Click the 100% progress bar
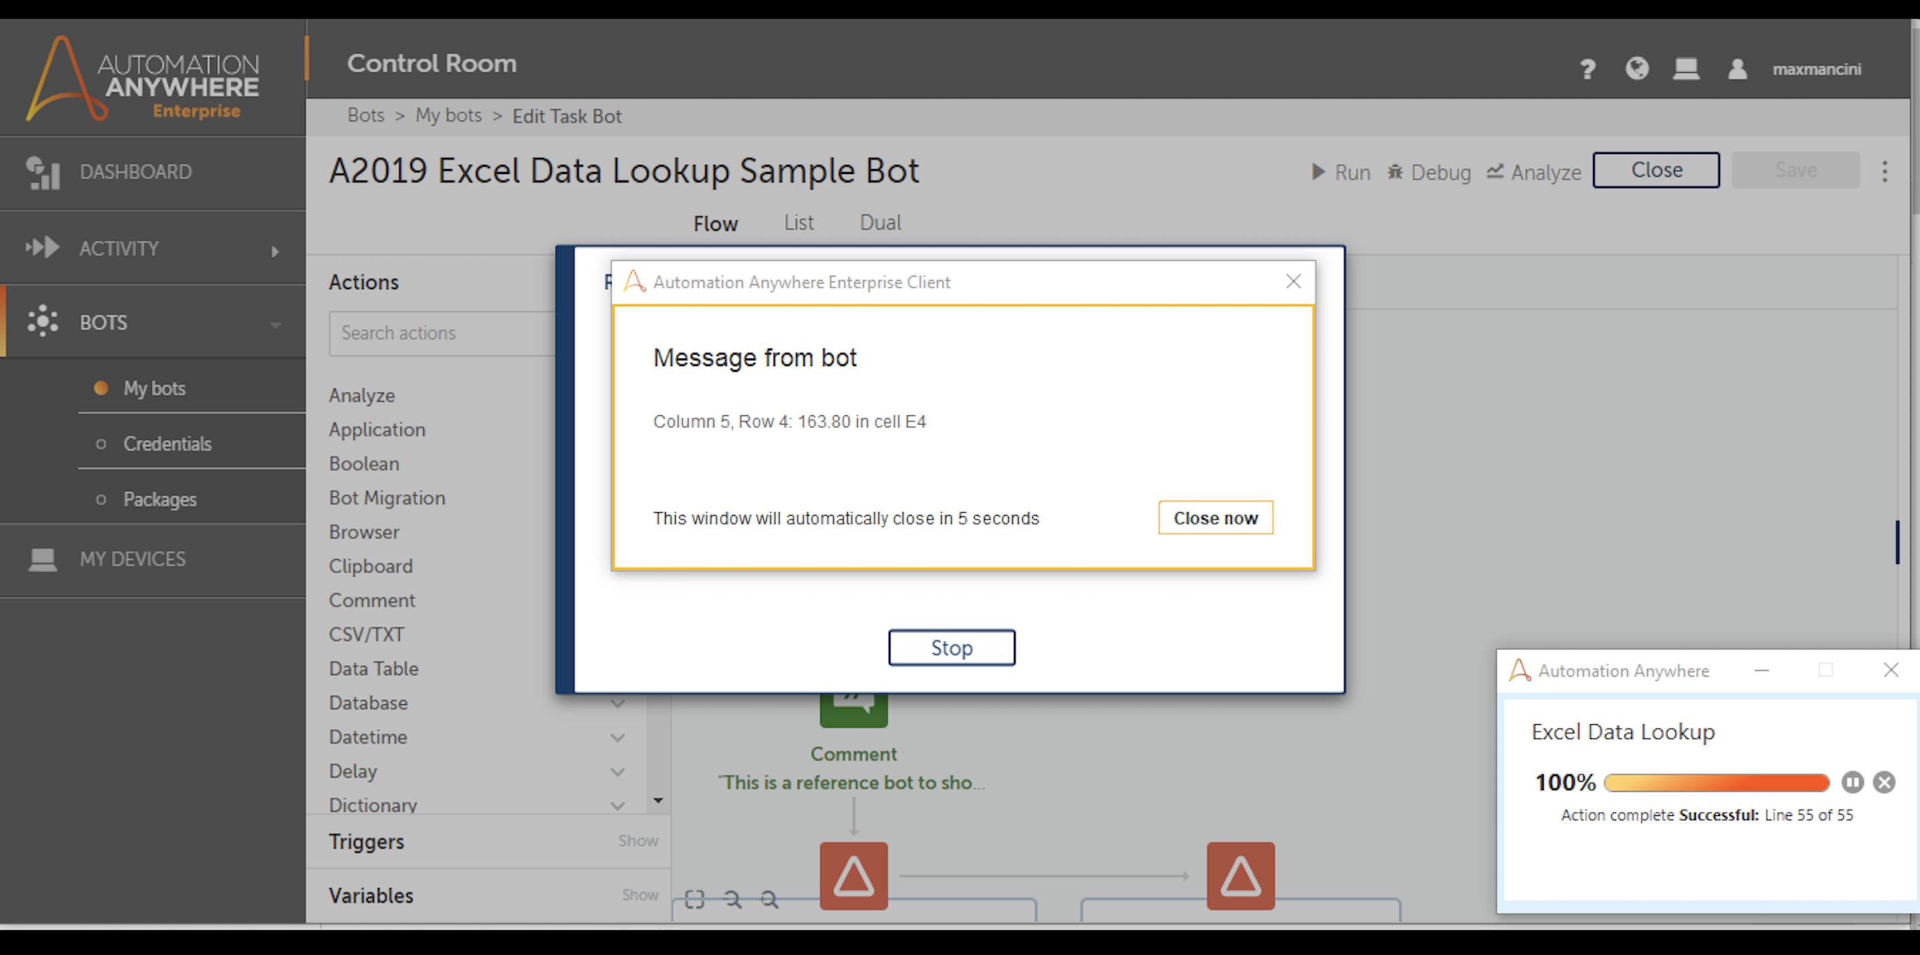The image size is (1920, 955). (1716, 782)
